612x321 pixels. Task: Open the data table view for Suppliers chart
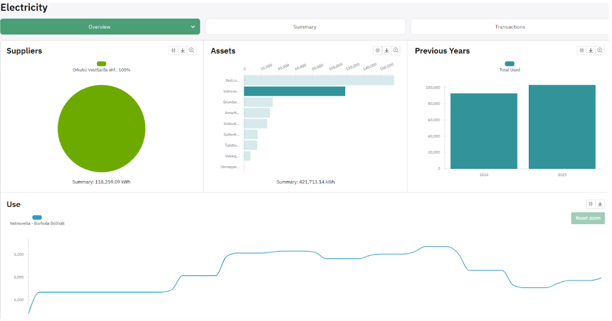(174, 50)
